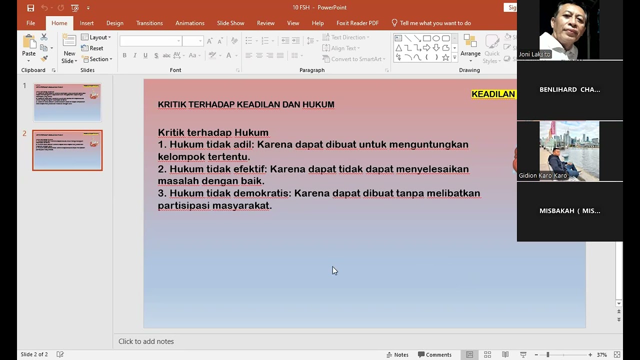Viewport: 640px width, 360px height.
Task: Toggle bulleted list
Action: pyautogui.click(x=248, y=41)
